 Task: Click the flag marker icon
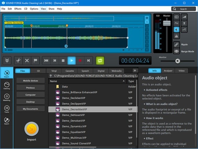pyautogui.click(x=35, y=60)
